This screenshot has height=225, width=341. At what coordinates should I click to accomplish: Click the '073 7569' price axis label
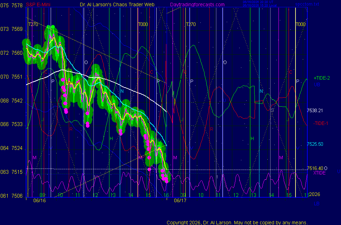pos(11,29)
